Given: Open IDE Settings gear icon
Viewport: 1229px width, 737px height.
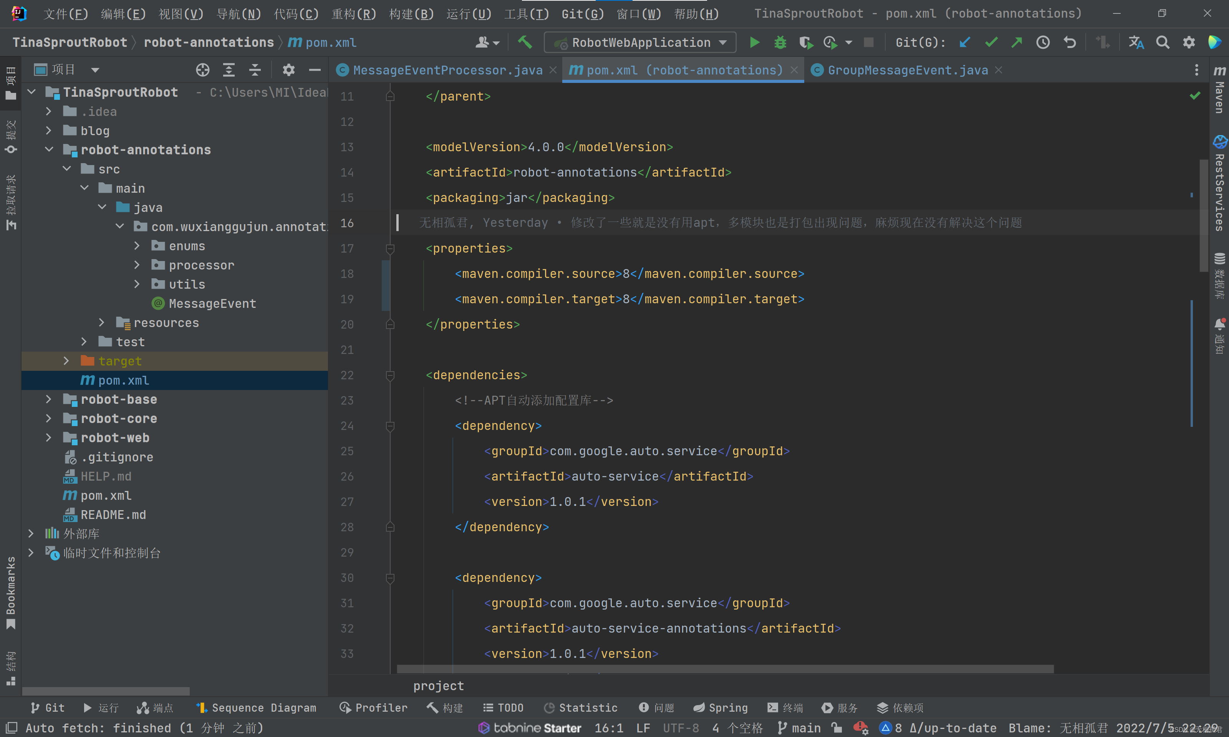Looking at the screenshot, I should pos(1189,42).
